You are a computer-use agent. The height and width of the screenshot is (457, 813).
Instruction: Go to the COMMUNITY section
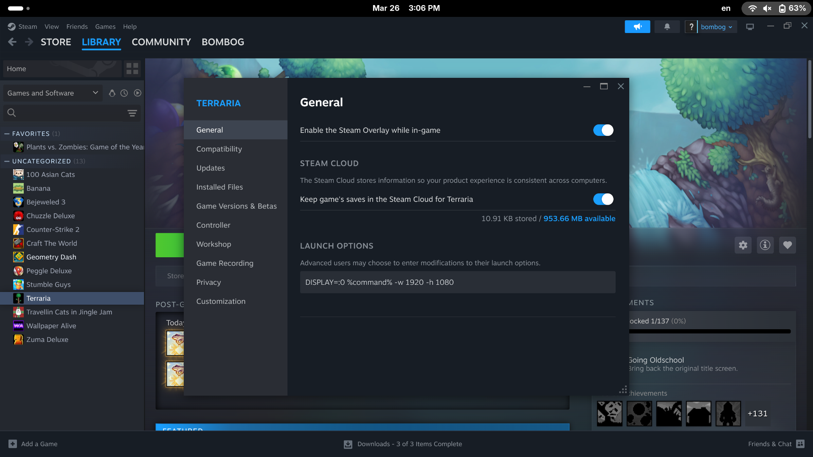pos(161,42)
